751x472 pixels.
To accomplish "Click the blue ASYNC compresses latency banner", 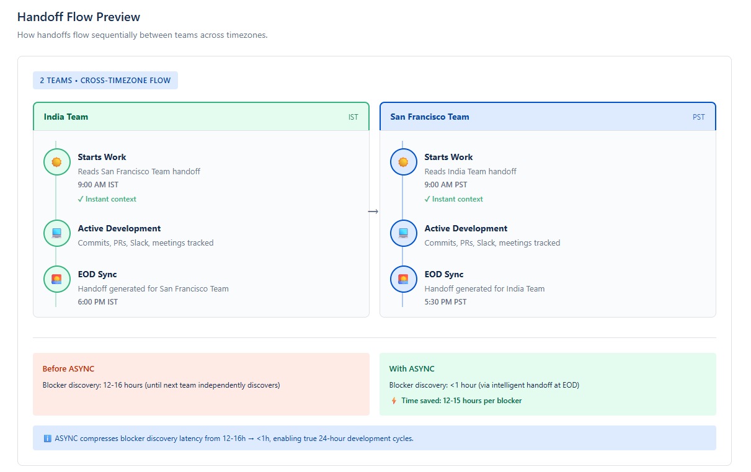I will [x=374, y=438].
